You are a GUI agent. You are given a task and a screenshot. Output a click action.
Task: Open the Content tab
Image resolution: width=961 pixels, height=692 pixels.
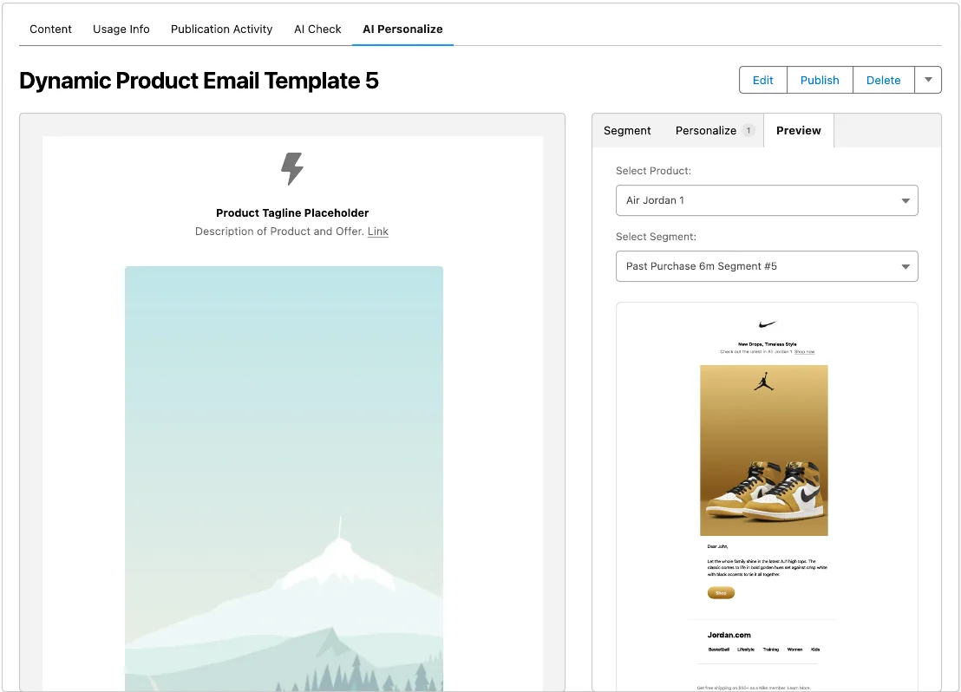click(x=50, y=29)
